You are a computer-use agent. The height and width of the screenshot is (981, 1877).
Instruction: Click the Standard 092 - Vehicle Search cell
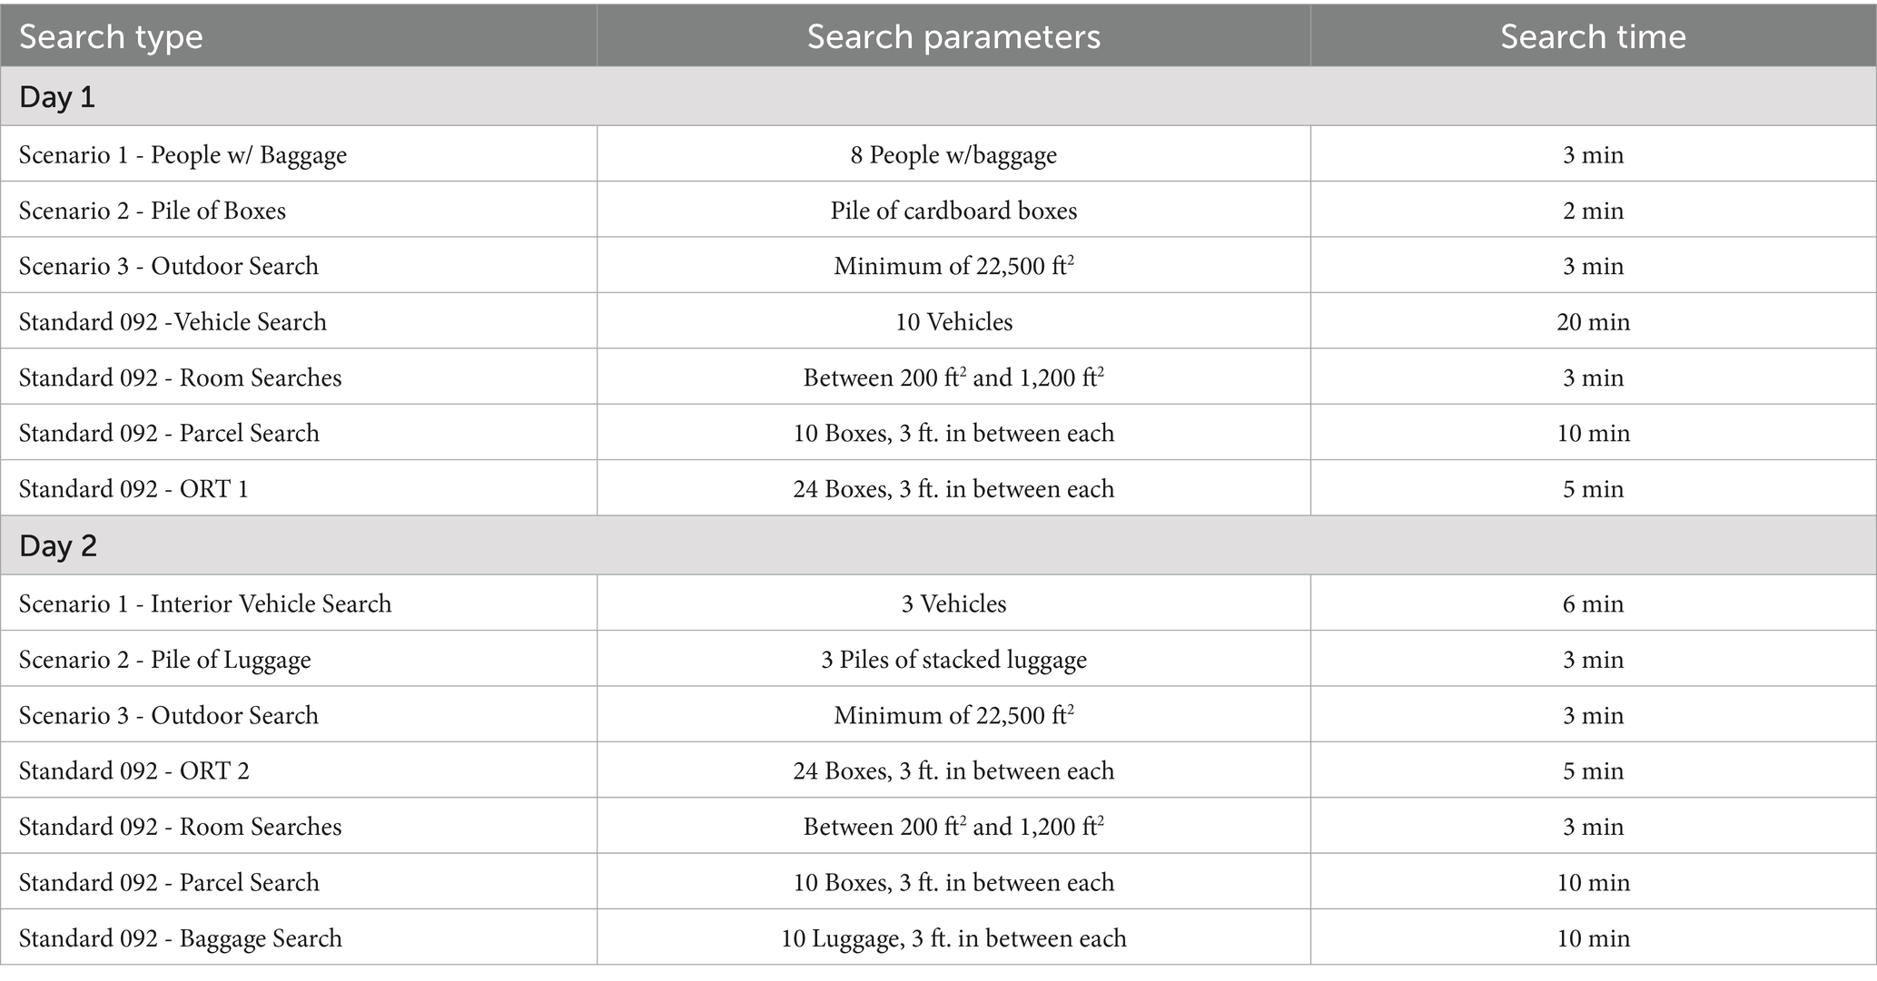tap(173, 322)
